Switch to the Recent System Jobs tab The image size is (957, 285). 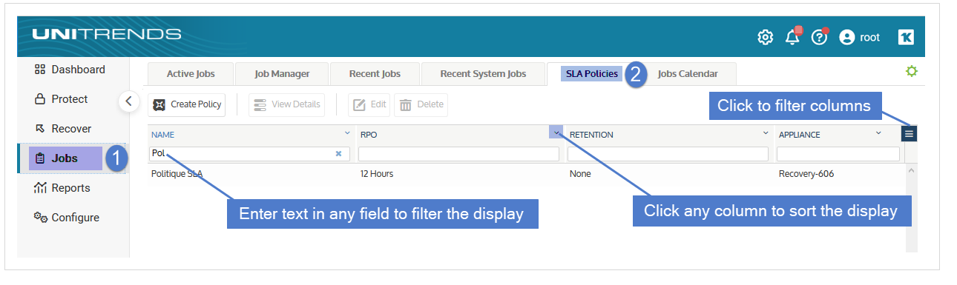[x=483, y=74]
